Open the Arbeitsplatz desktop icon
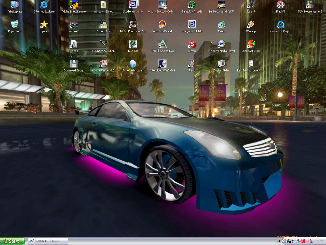The width and height of the screenshot is (326, 245). (x=15, y=7)
